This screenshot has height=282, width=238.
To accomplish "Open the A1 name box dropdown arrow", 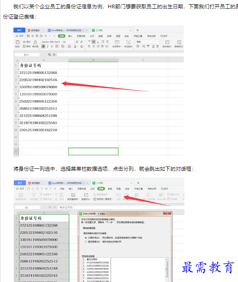I will (39, 207).
